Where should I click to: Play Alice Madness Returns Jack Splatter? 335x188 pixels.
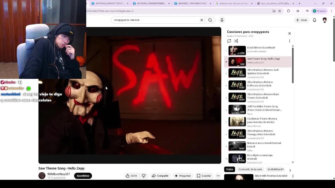point(258,73)
